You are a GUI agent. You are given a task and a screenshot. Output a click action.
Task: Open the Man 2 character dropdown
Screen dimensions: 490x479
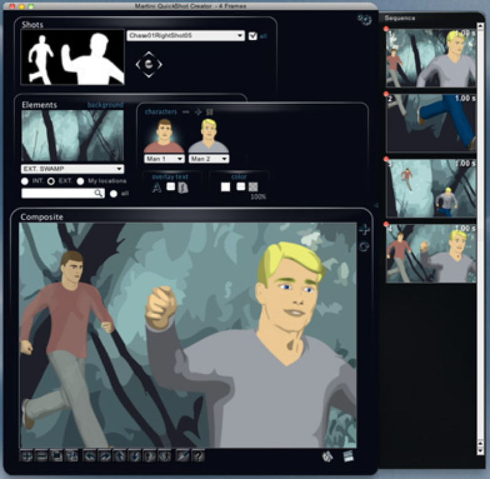click(209, 159)
